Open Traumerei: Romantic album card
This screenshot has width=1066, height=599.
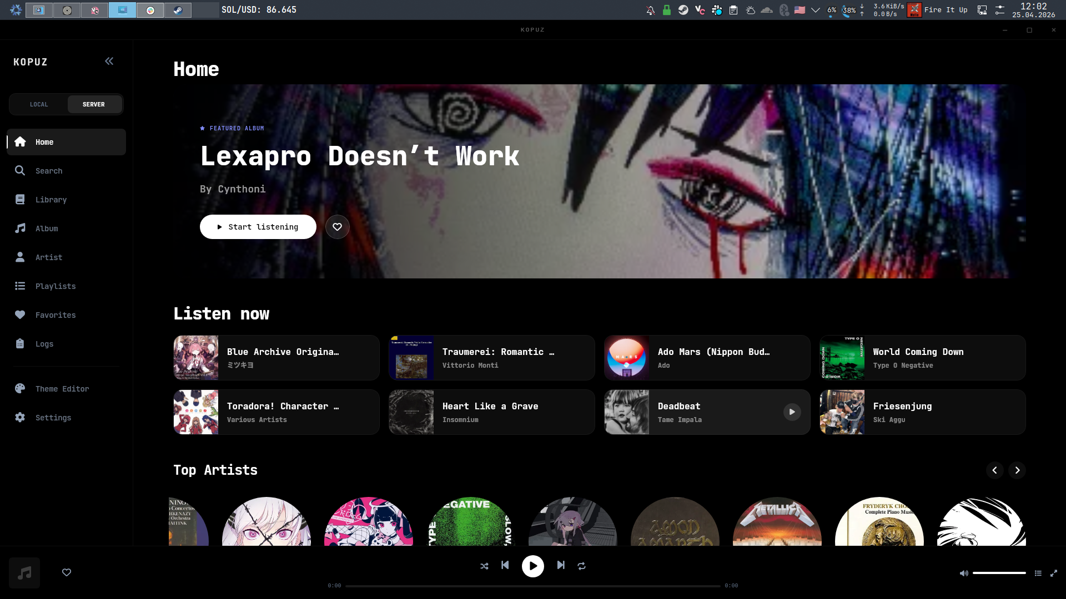click(492, 358)
